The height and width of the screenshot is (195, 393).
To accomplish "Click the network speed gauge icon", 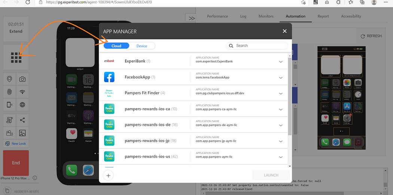I will (x=22, y=92).
